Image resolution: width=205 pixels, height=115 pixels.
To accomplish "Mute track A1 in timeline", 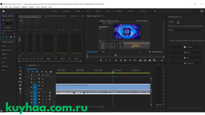I will click(43, 93).
